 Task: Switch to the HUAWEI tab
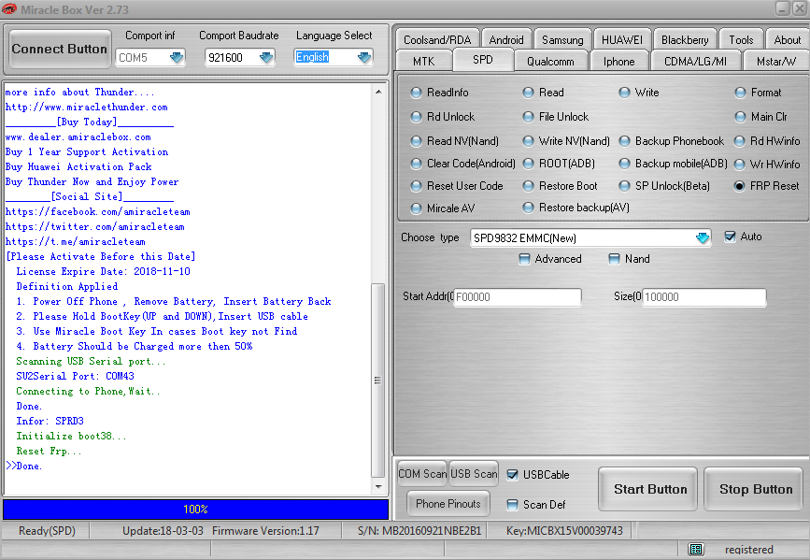622,40
